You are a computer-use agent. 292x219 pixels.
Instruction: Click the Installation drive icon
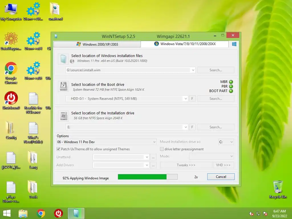click(x=63, y=116)
